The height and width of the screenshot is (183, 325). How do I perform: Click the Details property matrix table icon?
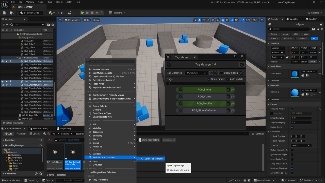click(x=314, y=29)
